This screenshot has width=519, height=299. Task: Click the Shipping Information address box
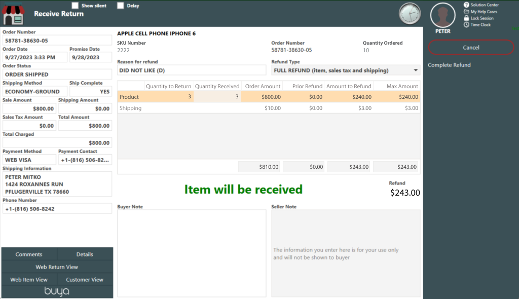click(57, 184)
